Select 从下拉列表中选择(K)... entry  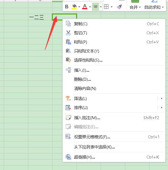coord(114,147)
